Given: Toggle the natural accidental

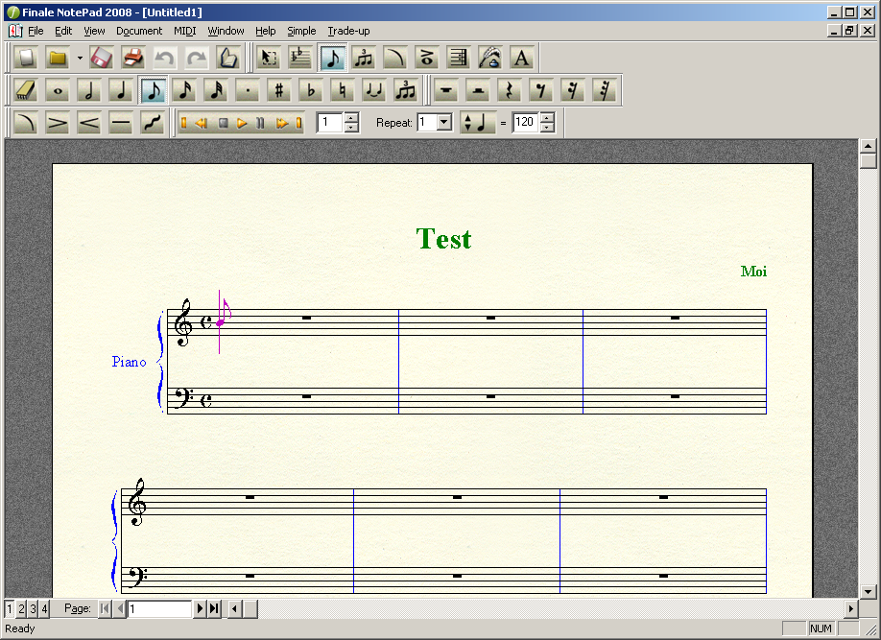Looking at the screenshot, I should (343, 90).
